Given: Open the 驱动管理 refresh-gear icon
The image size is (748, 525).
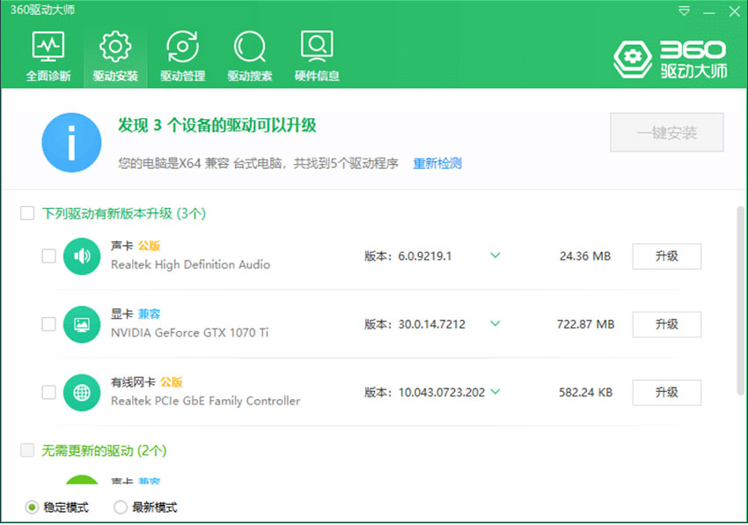Looking at the screenshot, I should click(x=182, y=47).
